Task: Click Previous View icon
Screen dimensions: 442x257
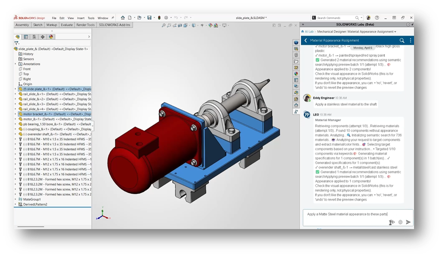Action: 174,25
